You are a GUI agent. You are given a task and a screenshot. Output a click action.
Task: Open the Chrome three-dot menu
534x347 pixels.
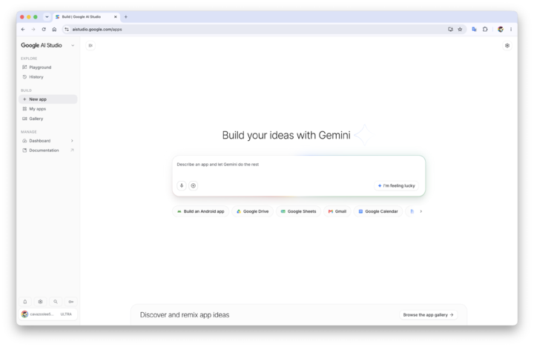point(511,29)
